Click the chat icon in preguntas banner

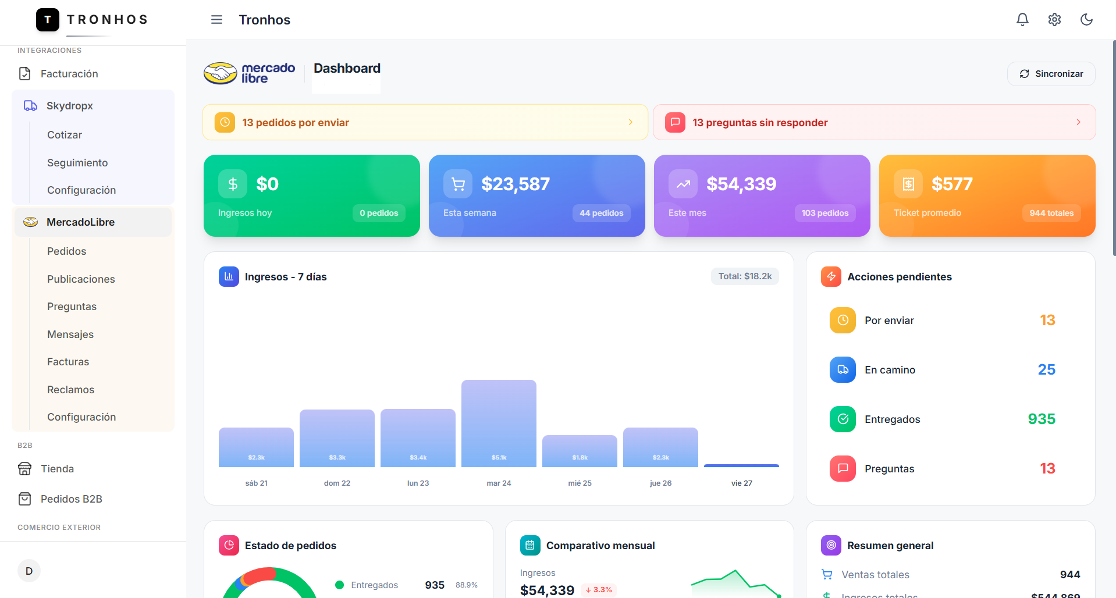click(x=675, y=122)
